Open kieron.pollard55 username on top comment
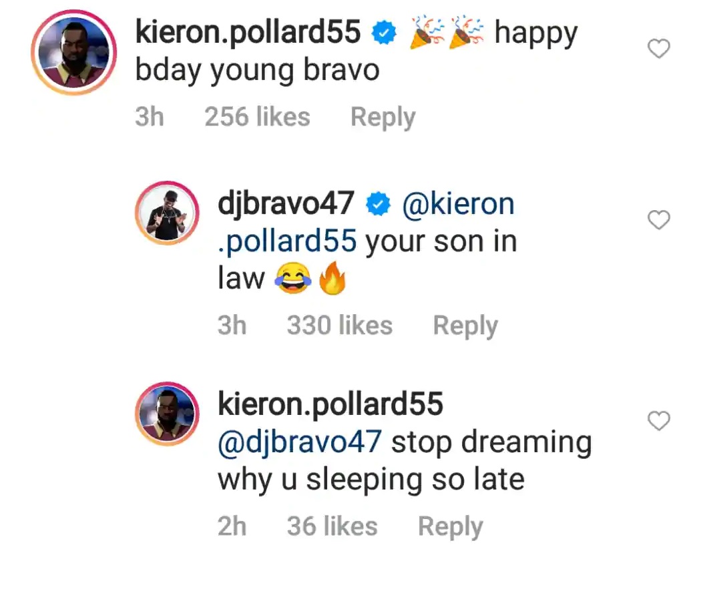Viewport: 721px width, 595px height. (x=248, y=33)
